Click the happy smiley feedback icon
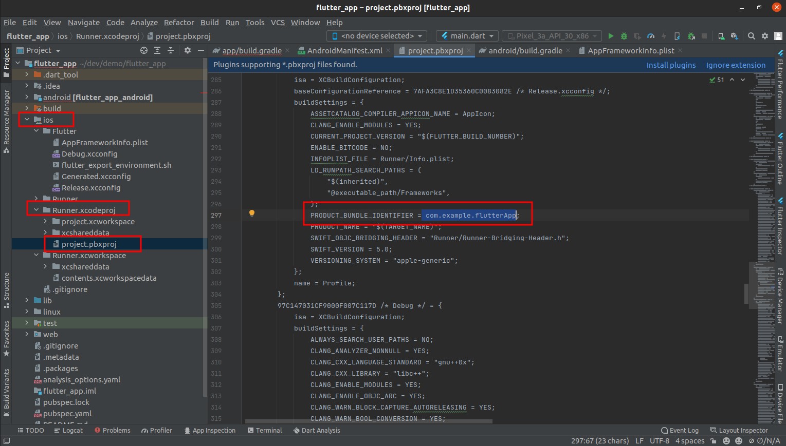This screenshot has width=786, height=446. [726, 441]
